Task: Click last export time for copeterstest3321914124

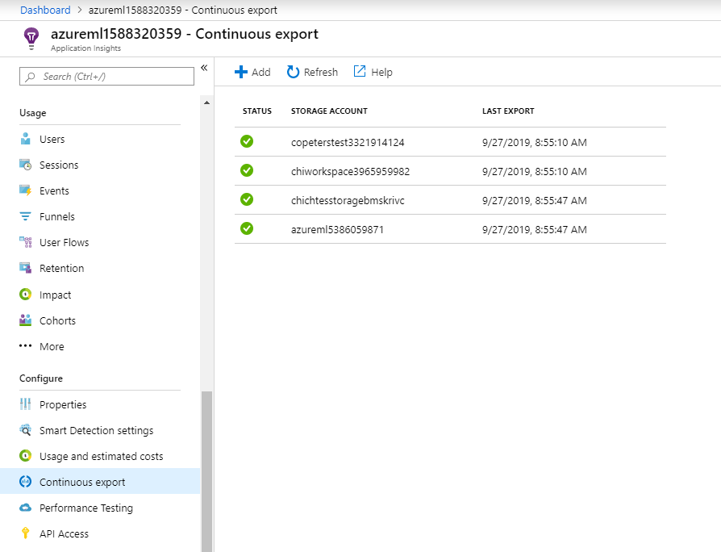Action: point(535,142)
